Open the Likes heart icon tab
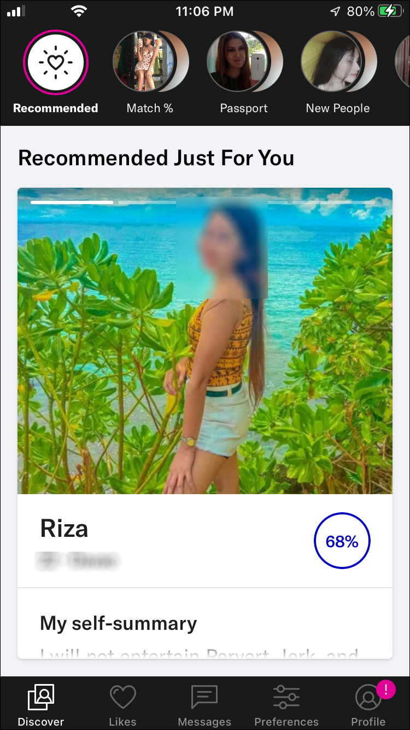The image size is (410, 730). pos(122,698)
